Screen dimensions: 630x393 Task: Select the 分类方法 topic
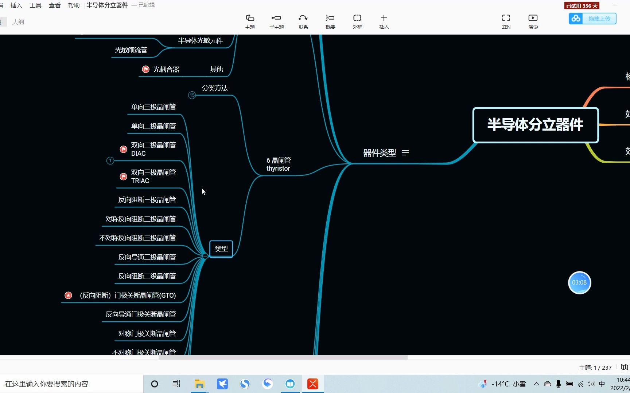(x=215, y=88)
